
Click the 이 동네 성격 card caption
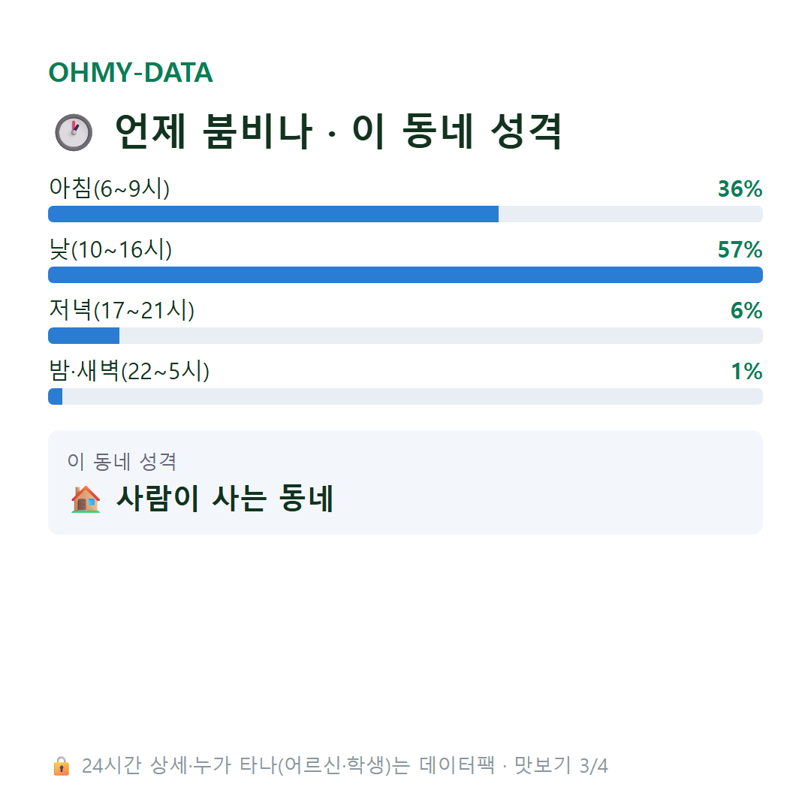(x=122, y=461)
